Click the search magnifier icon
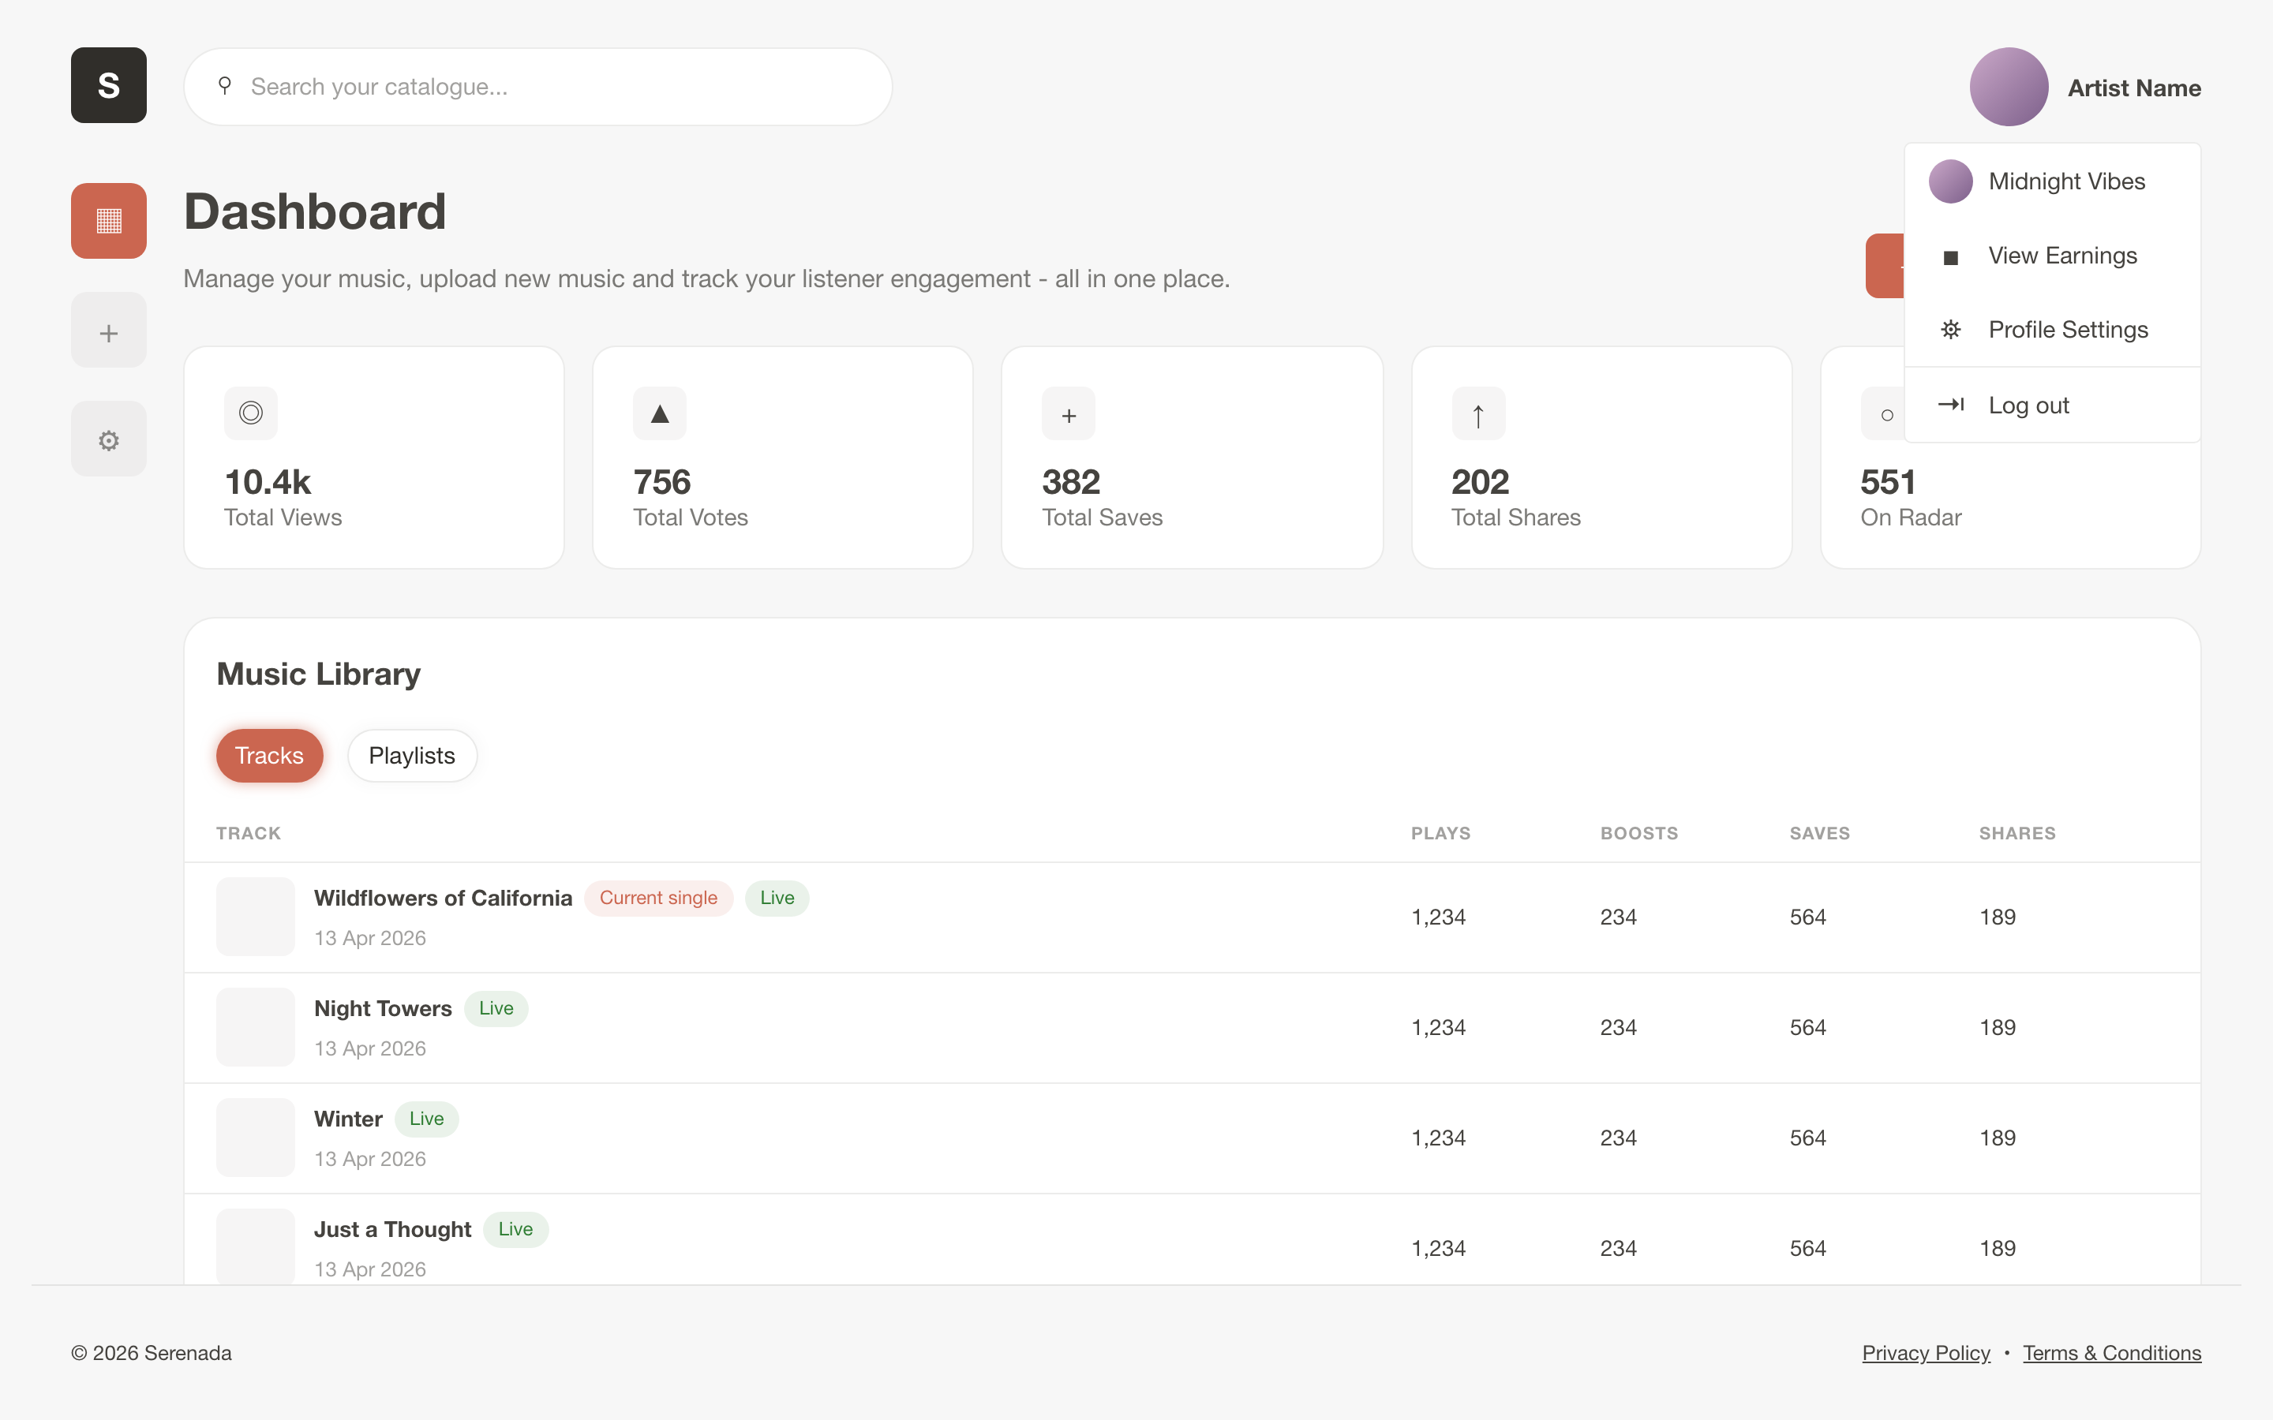Viewport: 2273px width, 1420px height. pos(224,87)
